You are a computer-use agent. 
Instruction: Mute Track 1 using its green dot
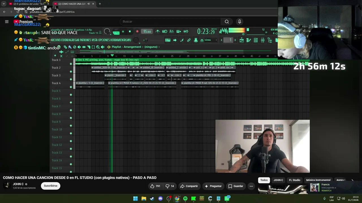71,64
